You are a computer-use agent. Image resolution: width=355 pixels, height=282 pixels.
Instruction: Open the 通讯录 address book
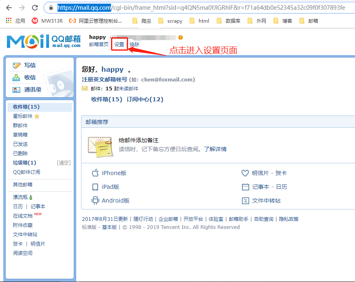click(33, 90)
